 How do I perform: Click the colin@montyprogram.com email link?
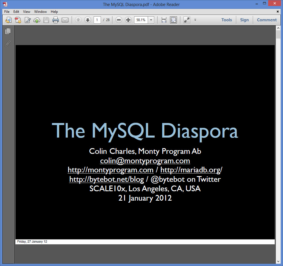[145, 161]
